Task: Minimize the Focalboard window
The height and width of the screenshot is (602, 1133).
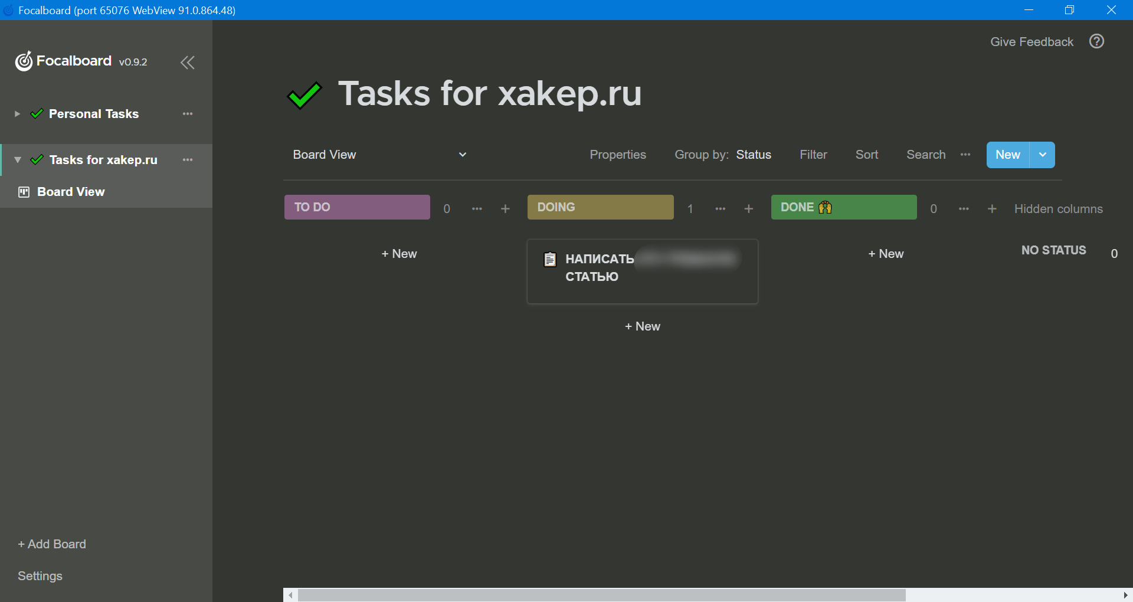Action: 1029,10
